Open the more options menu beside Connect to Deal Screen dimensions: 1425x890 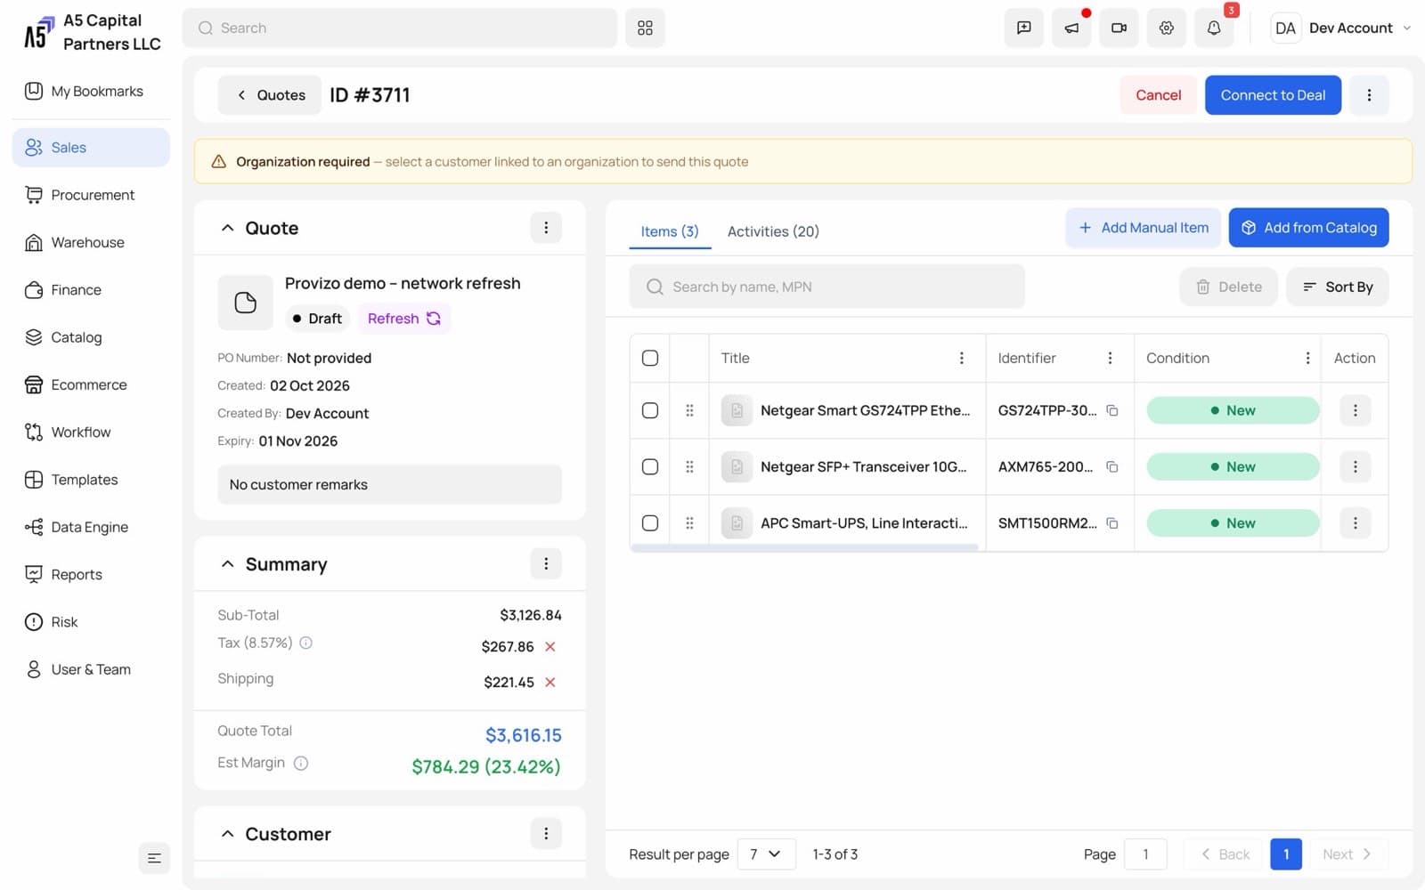point(1369,95)
